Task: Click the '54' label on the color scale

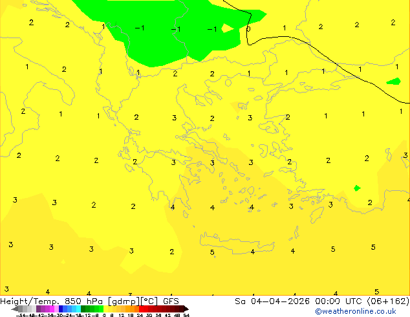Action: pyautogui.click(x=186, y=315)
